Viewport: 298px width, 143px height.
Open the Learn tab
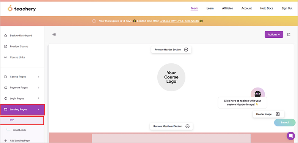[x=210, y=8]
